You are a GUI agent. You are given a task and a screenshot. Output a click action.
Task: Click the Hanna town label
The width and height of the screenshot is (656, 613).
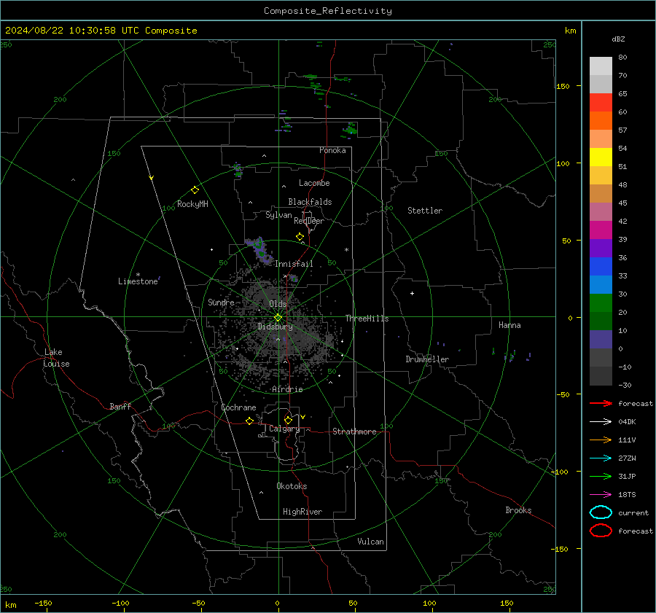coord(509,325)
